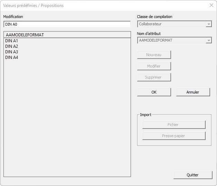
Task: Click the Nouveau button
Action: point(154,55)
